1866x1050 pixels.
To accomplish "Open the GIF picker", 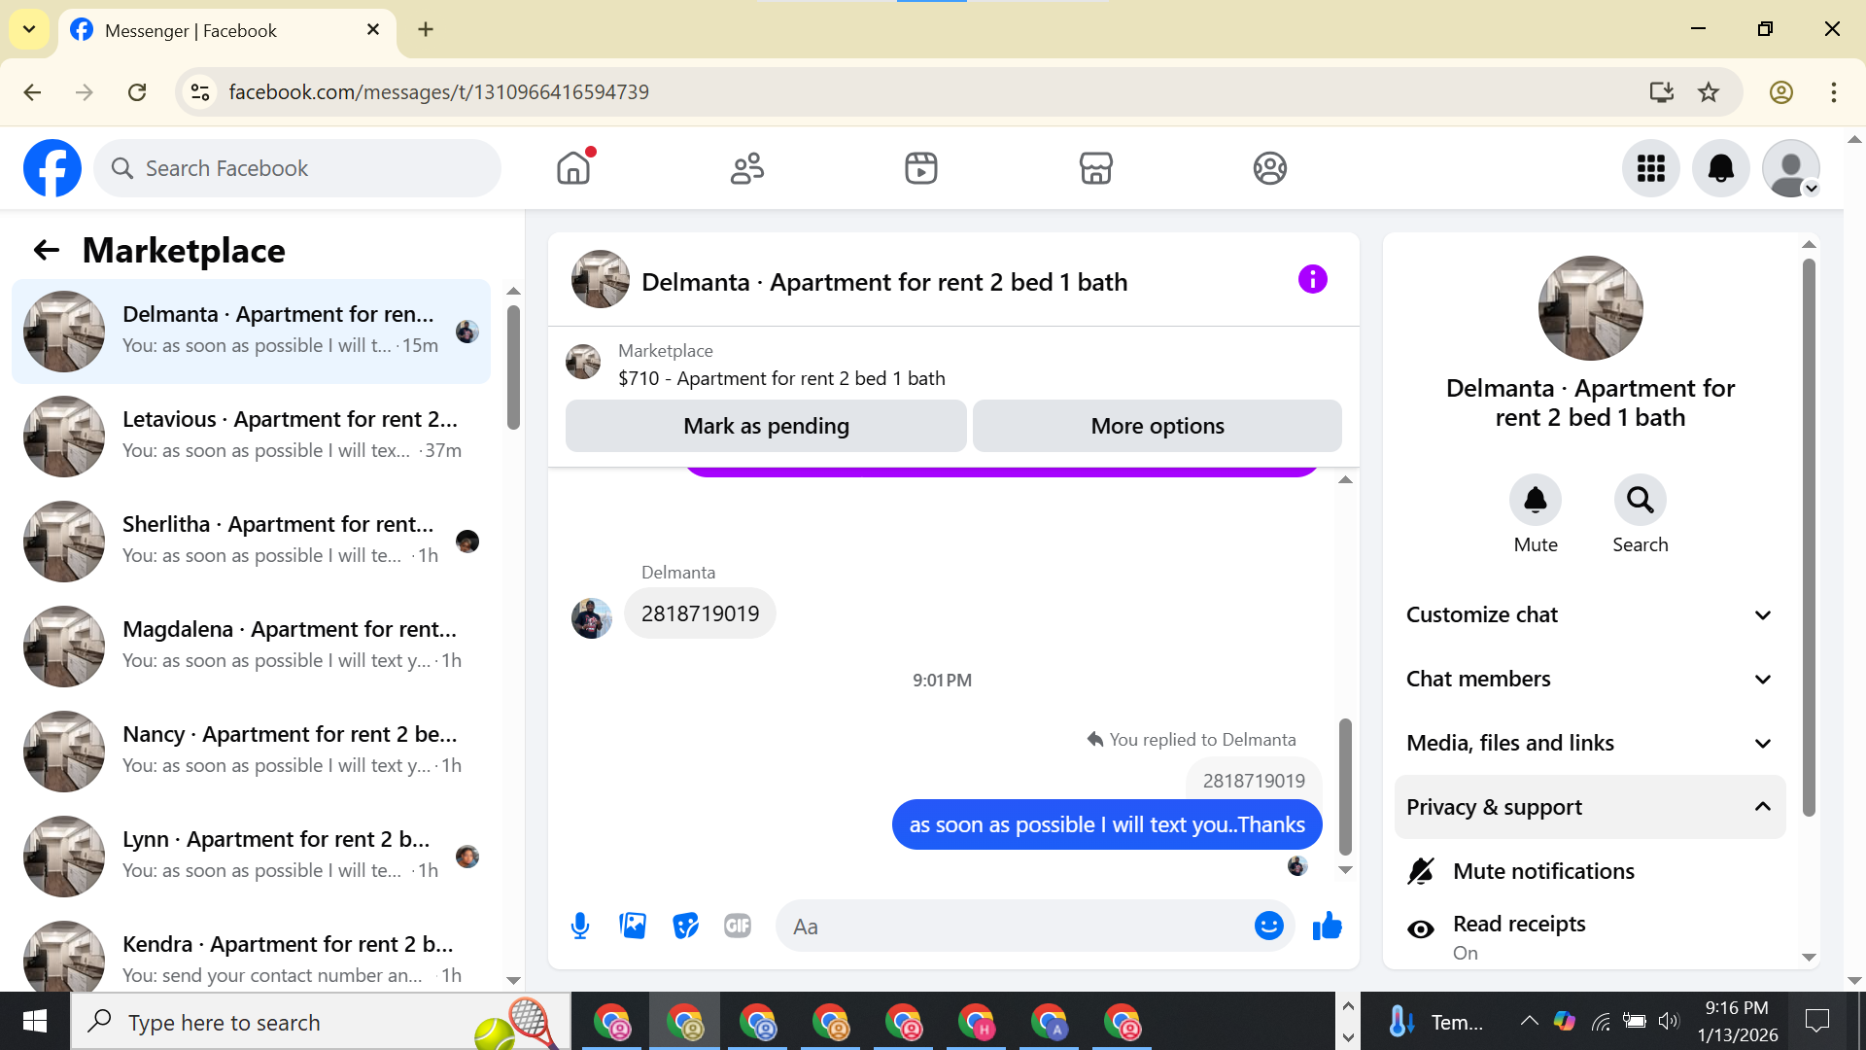I will pos(738,926).
